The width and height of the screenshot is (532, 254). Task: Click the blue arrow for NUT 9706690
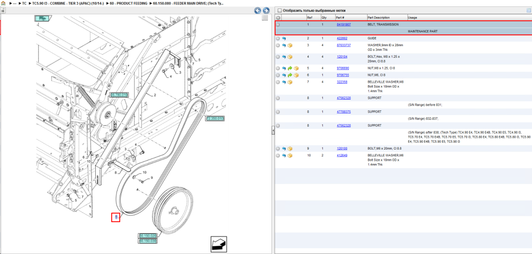click(284, 68)
